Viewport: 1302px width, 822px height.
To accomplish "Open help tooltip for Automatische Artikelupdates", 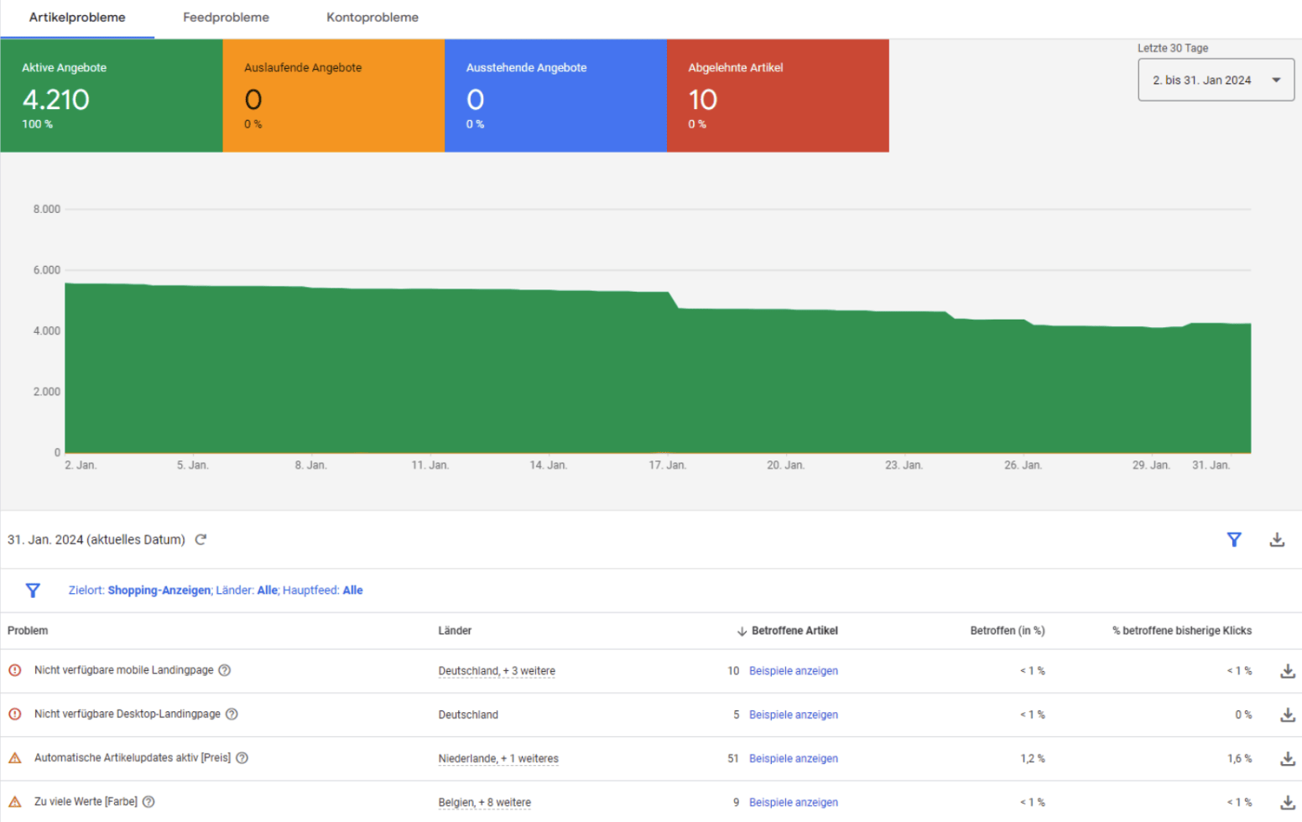I will pos(242,757).
